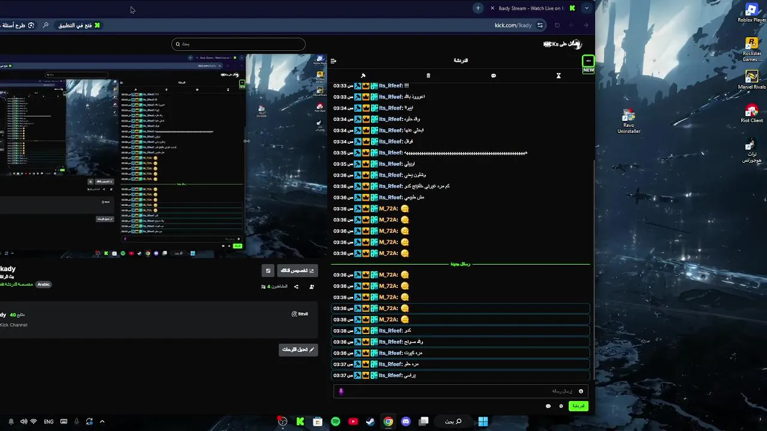Open the emoji picker in chat input
This screenshot has height=431, width=767.
581,391
